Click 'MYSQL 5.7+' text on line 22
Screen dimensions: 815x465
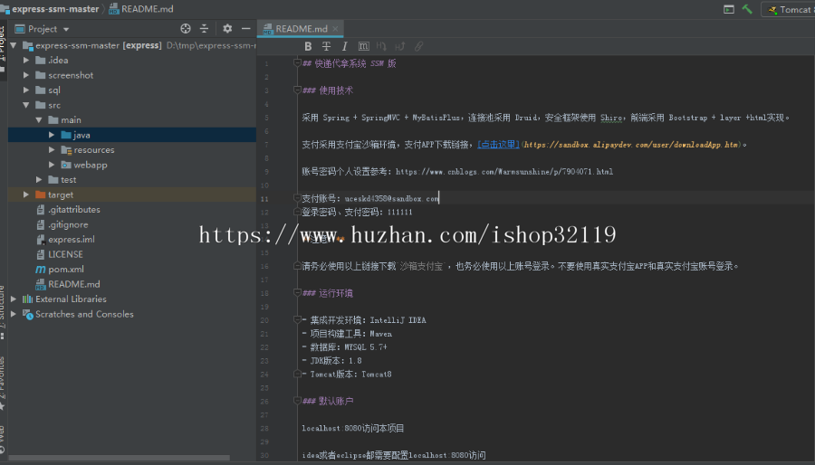(366, 347)
